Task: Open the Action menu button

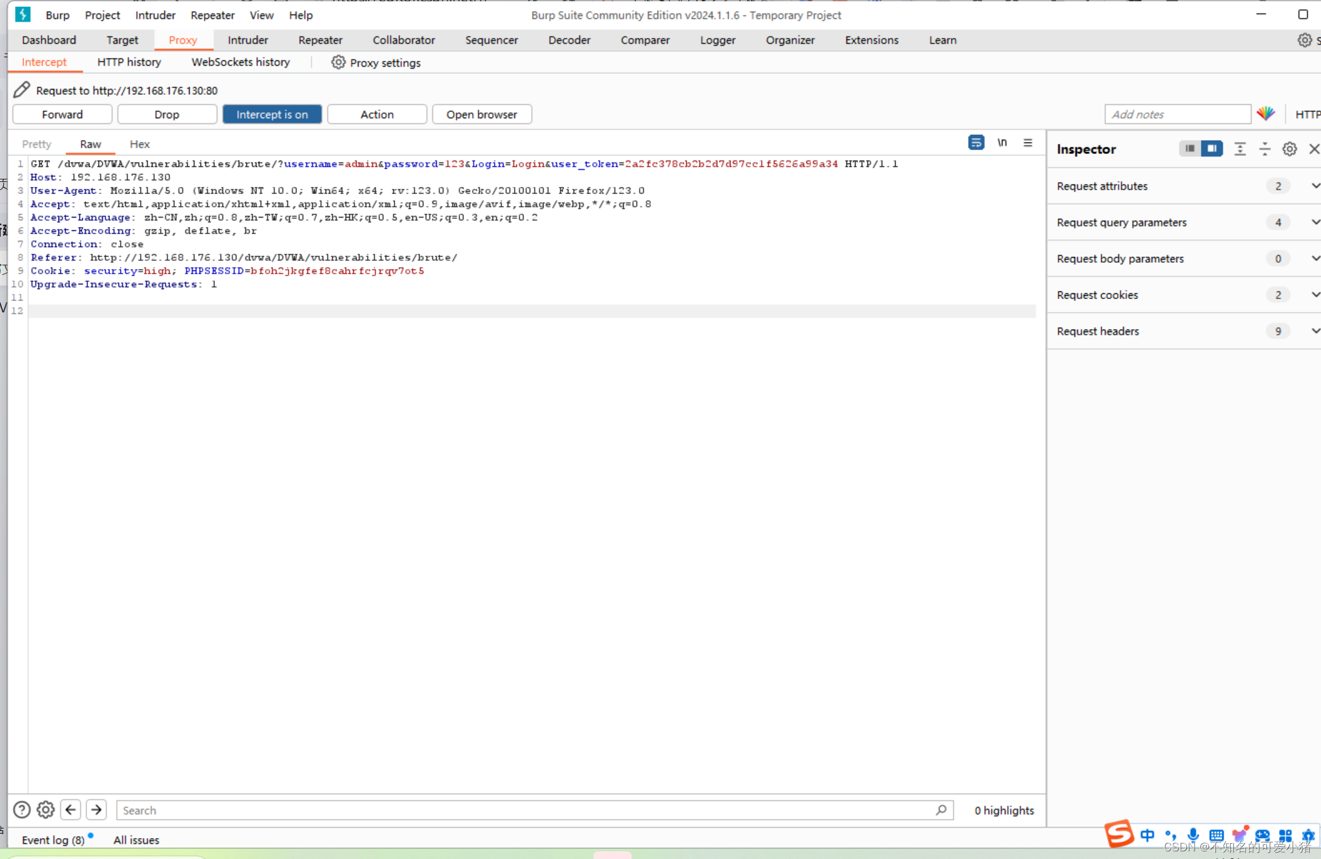Action: [377, 114]
